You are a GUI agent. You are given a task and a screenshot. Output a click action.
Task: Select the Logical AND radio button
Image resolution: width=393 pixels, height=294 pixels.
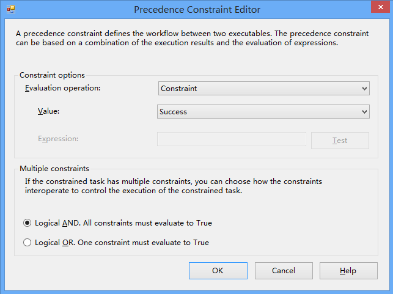(x=28, y=223)
